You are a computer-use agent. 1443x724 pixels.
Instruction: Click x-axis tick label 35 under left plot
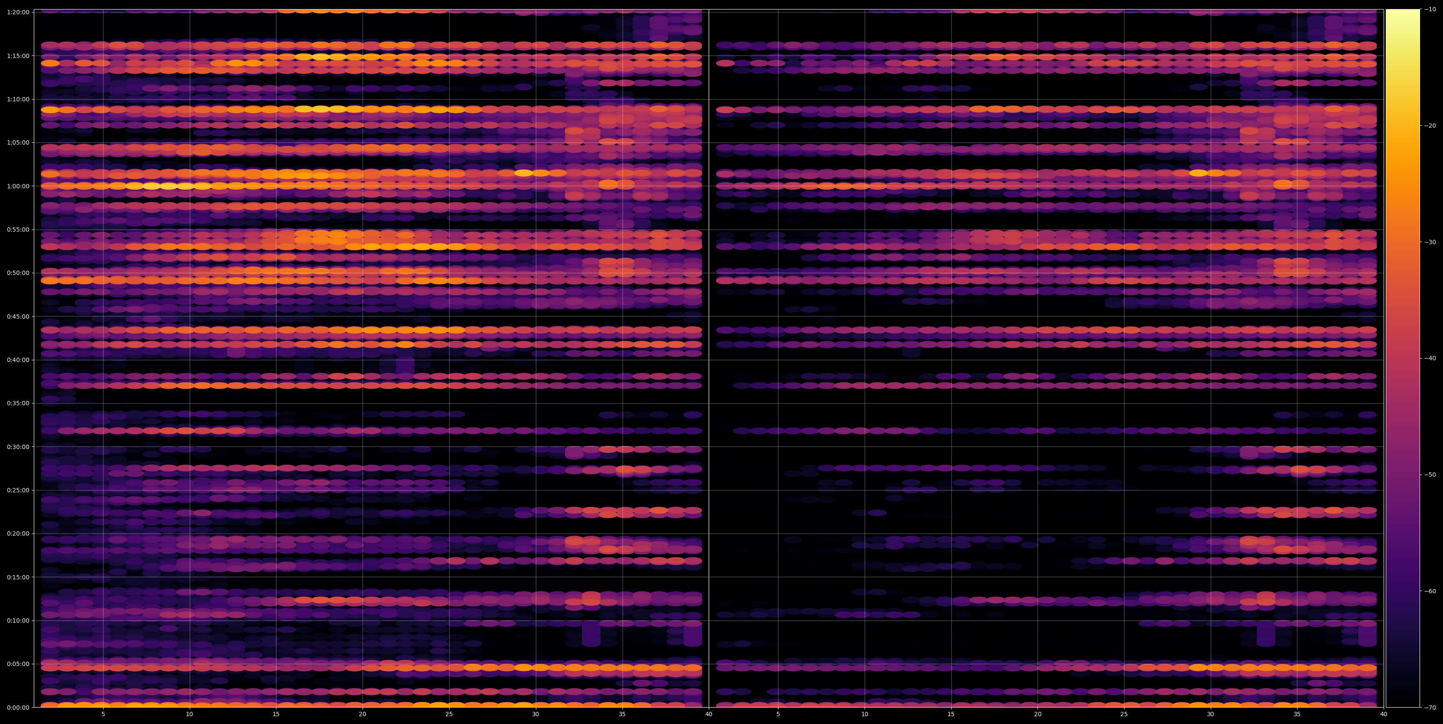(623, 714)
